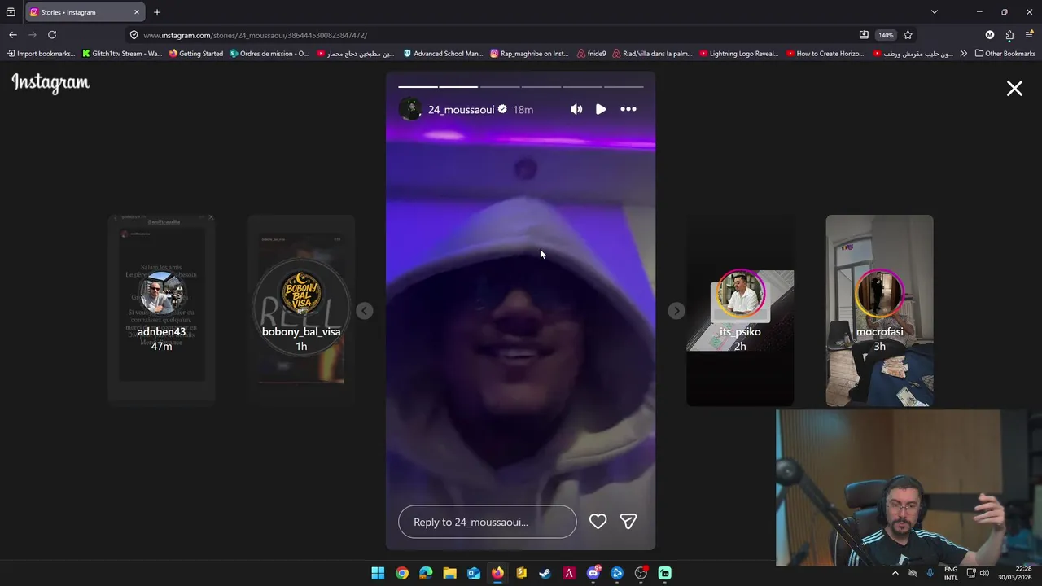Open clock and date 22:28 panel
Screen dimensions: 1042x586
tap(1014, 573)
